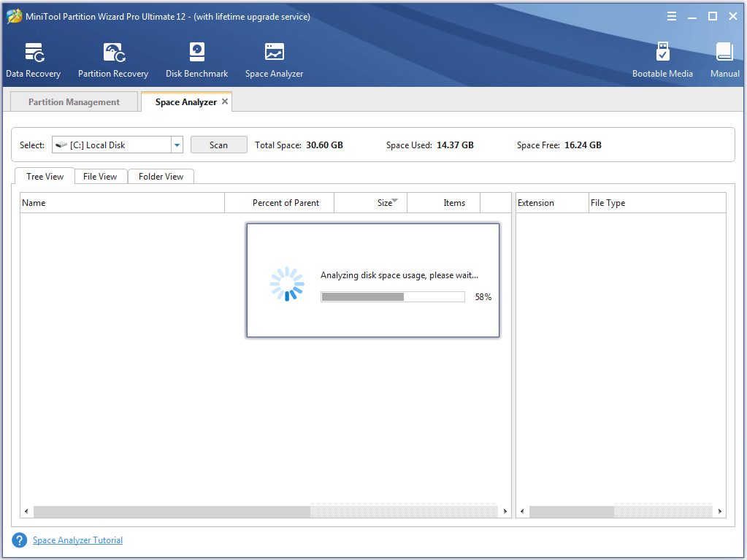Switch to the Partition Management tab
The width and height of the screenshot is (747, 560).
click(74, 102)
